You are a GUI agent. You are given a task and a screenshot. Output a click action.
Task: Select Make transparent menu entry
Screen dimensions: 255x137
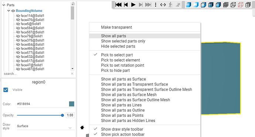(x=145, y=27)
